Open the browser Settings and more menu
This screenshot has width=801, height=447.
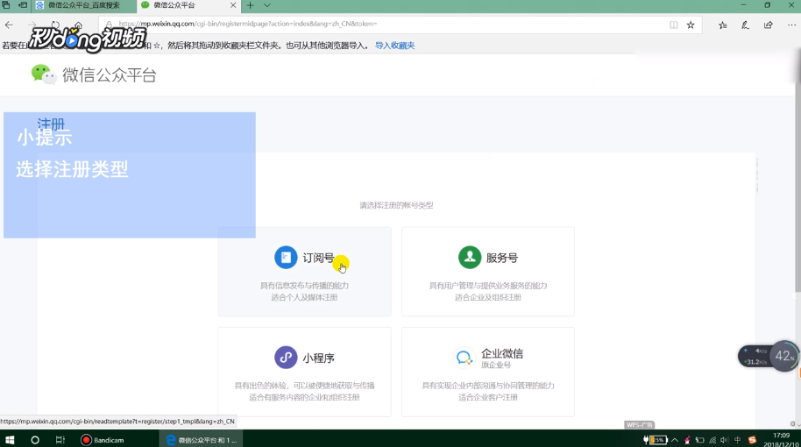coord(791,25)
